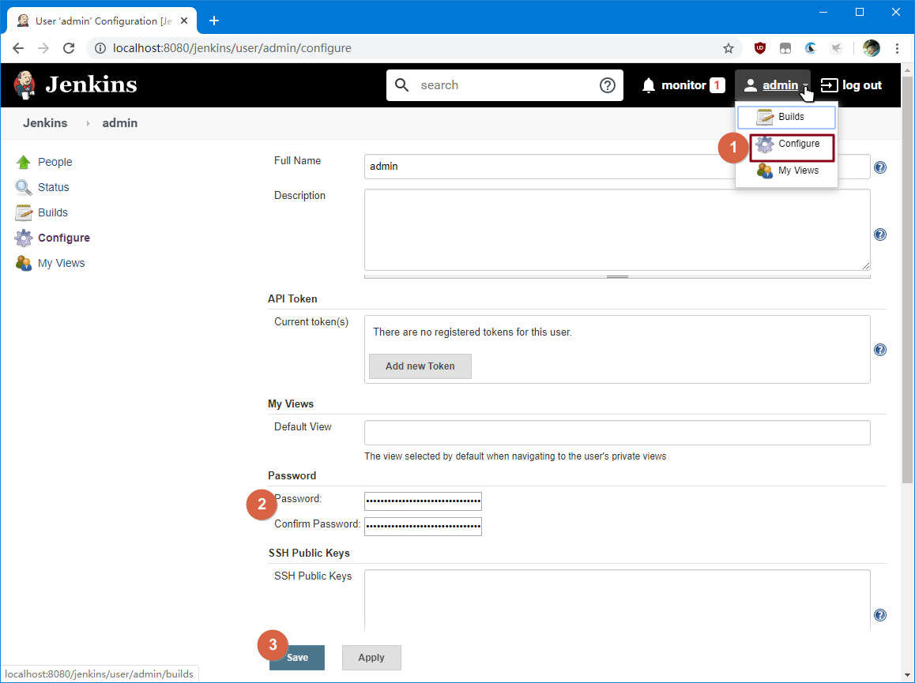915x683 pixels.
Task: Click Add new Token button
Action: coord(420,366)
